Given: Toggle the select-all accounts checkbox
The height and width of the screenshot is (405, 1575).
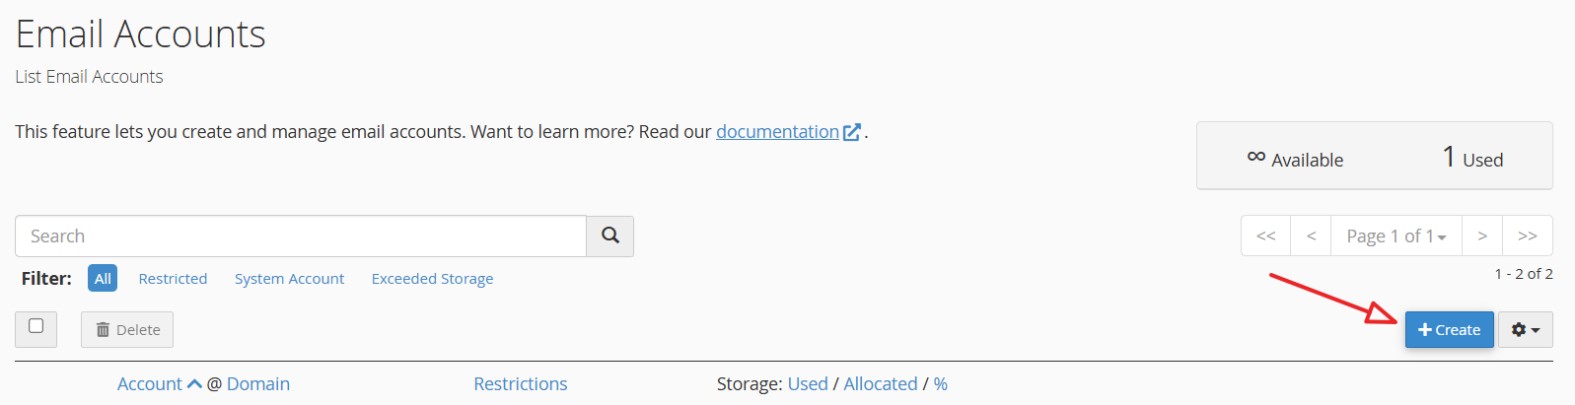Looking at the screenshot, I should (x=36, y=326).
